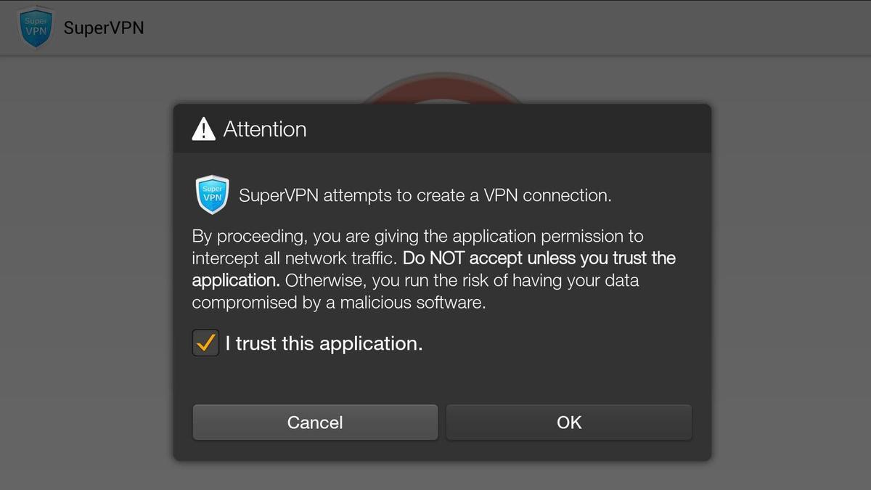Click the shield logo left of the SuperVPN title
This screenshot has height=490, width=871.
pos(36,28)
